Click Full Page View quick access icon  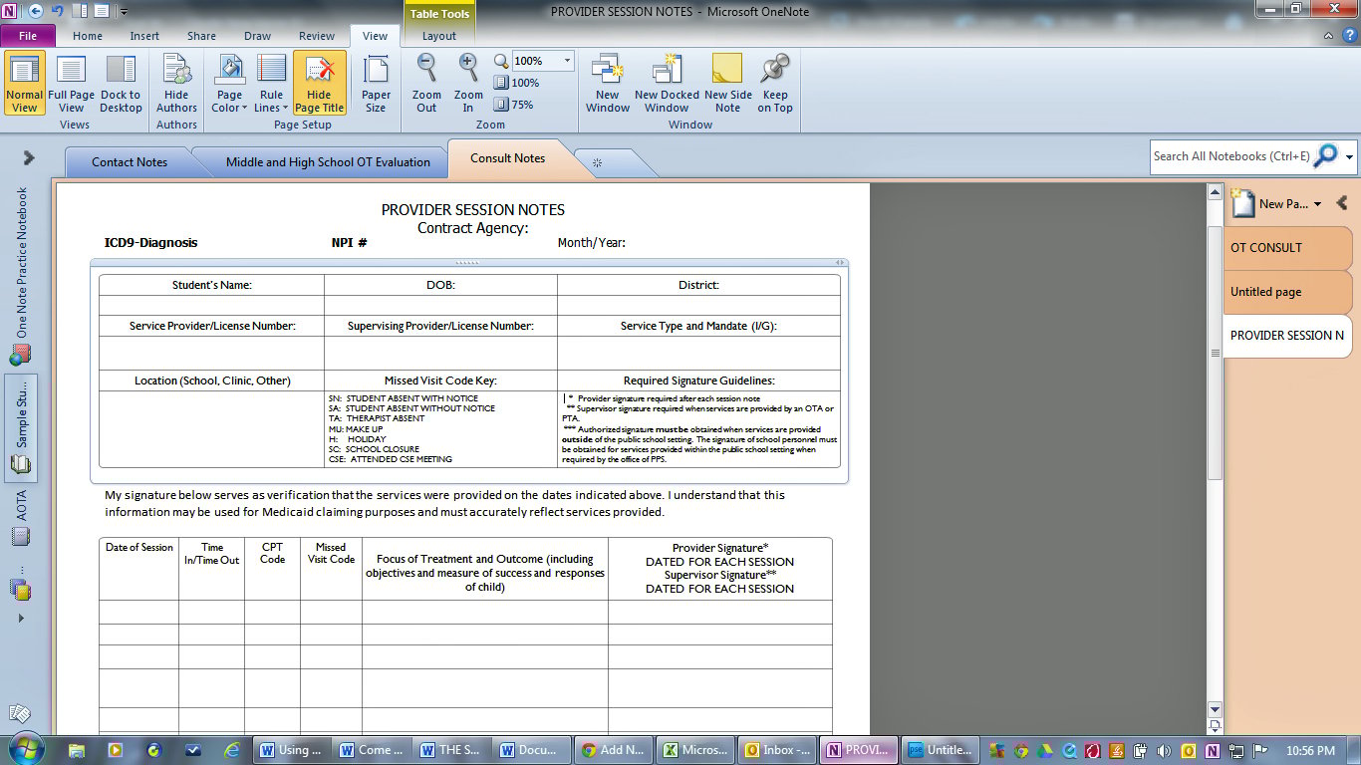tap(101, 11)
